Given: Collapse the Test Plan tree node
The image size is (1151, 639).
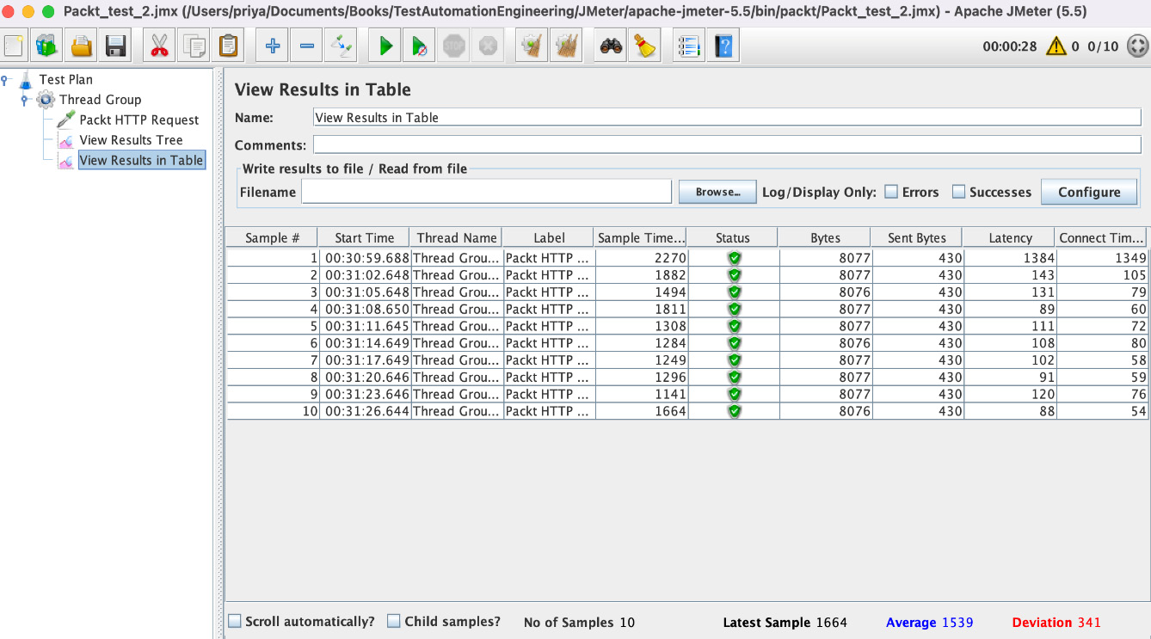Looking at the screenshot, I should [x=6, y=79].
